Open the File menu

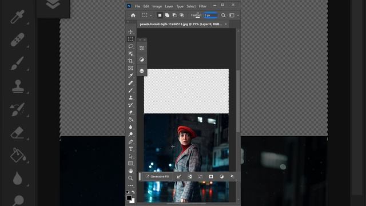click(137, 6)
